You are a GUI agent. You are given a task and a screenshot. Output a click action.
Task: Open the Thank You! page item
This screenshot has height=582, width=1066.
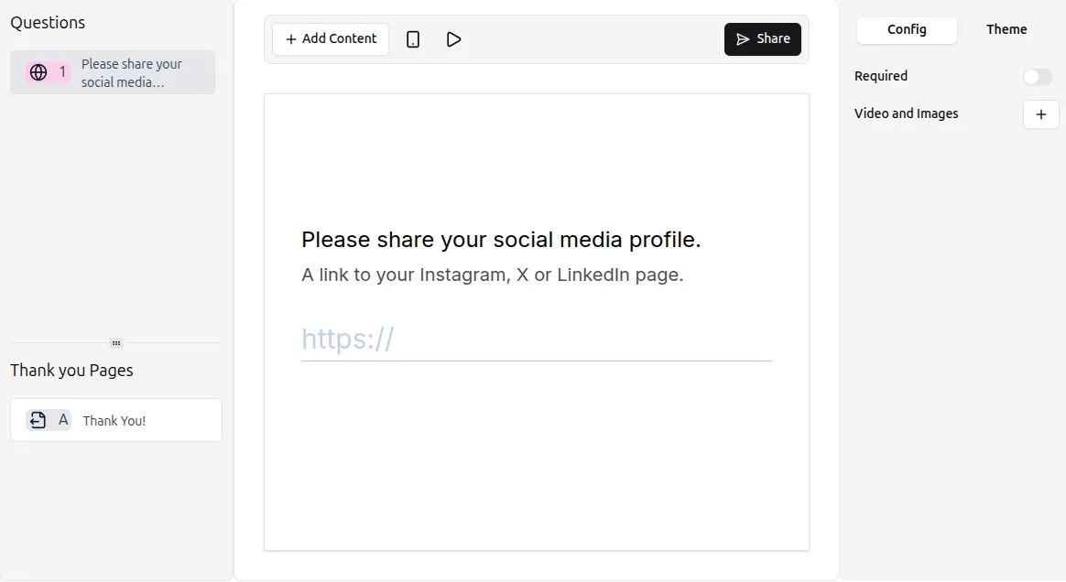114,421
